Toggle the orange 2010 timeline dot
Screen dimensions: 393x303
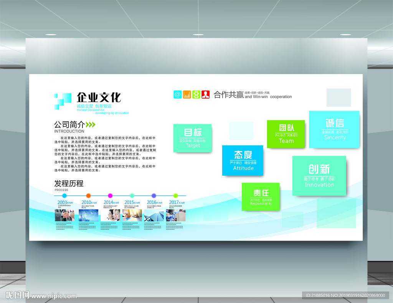[x=88, y=195]
